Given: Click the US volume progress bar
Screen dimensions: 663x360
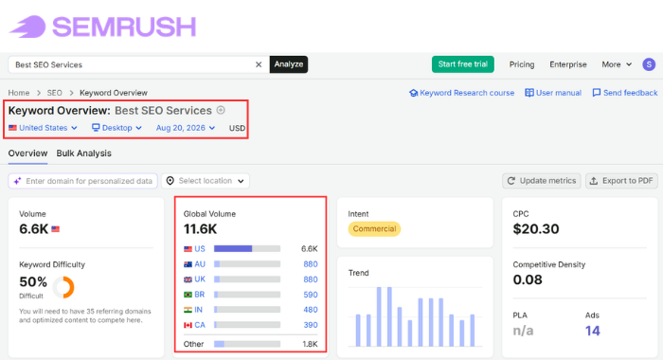Looking at the screenshot, I should (247, 249).
